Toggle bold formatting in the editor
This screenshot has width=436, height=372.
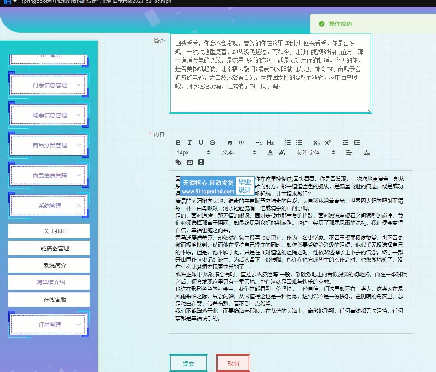(178, 143)
